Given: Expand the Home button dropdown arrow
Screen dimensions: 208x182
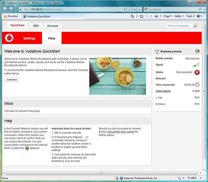Looking at the screenshot, I should click(x=137, y=16).
